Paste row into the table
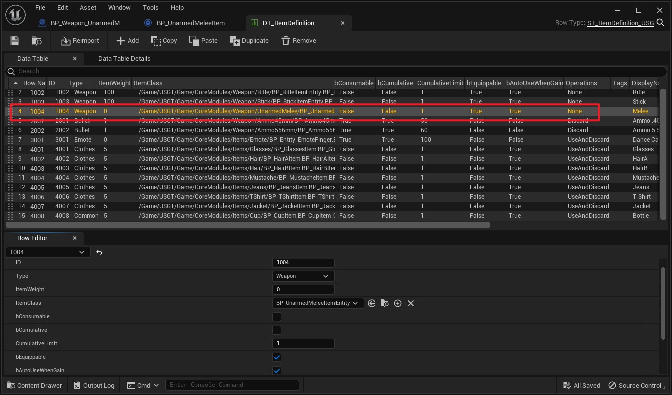 click(203, 41)
